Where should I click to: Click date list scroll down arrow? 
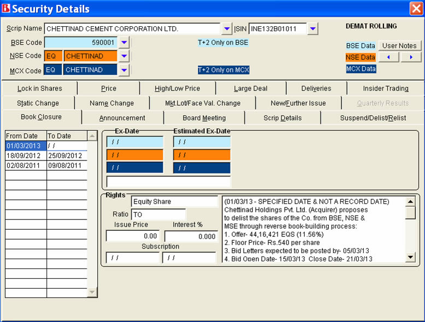92,292
